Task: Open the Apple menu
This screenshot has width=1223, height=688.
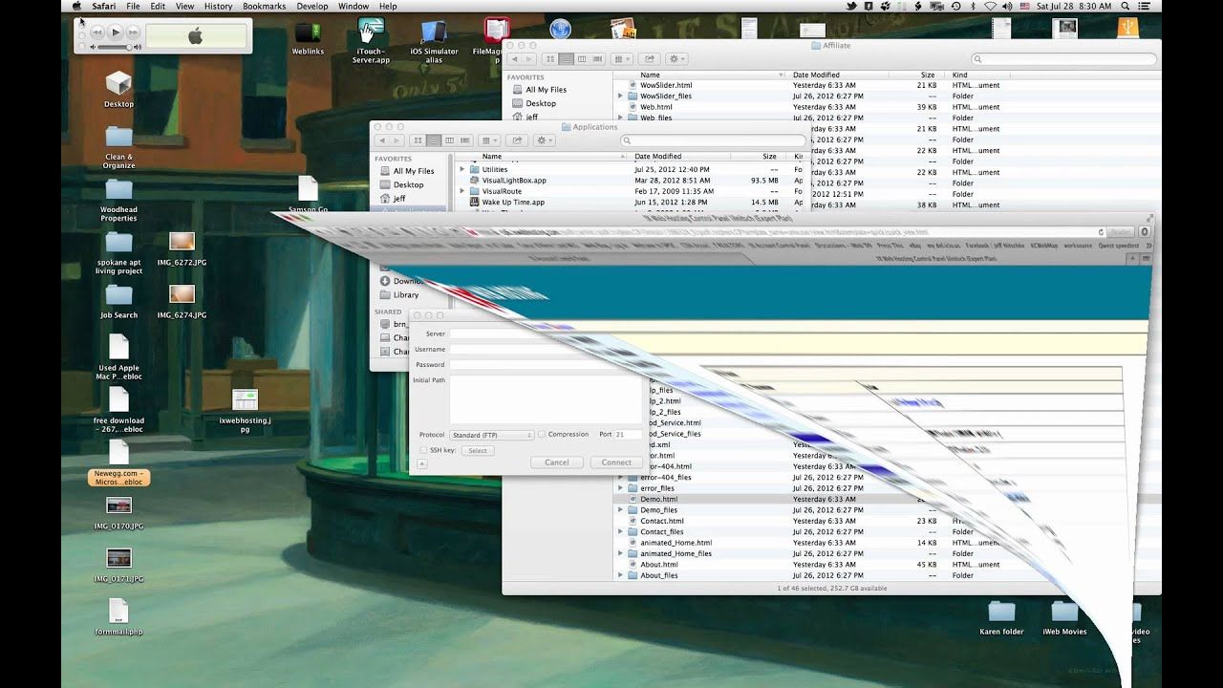Action: pos(76,6)
